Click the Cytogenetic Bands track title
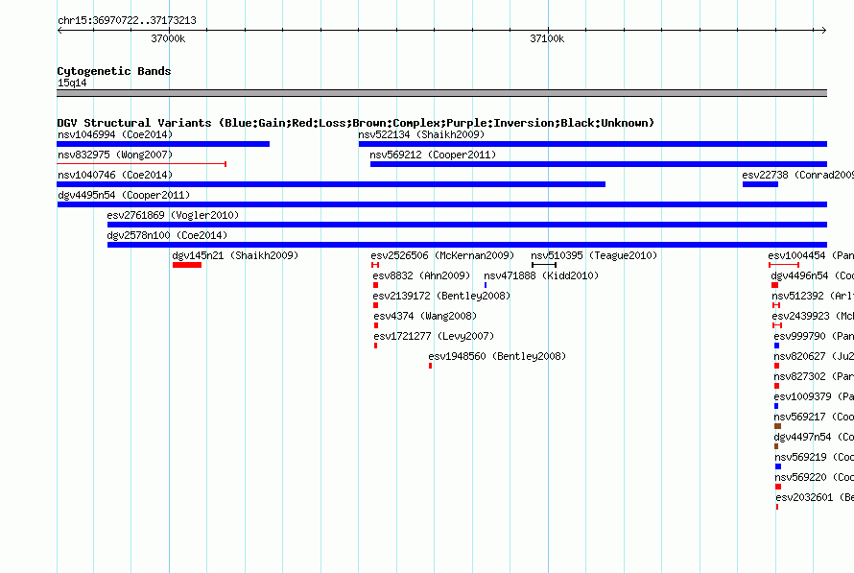 click(x=114, y=71)
